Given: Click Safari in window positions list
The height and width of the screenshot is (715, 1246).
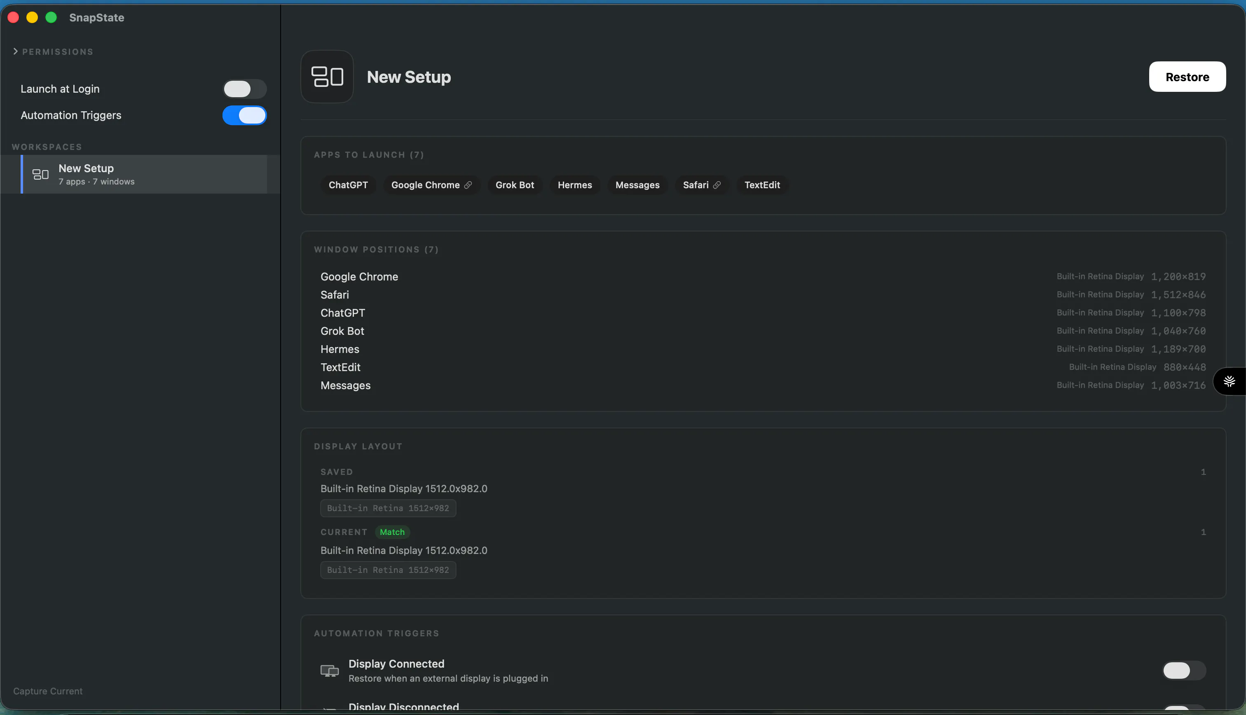Looking at the screenshot, I should [x=335, y=294].
